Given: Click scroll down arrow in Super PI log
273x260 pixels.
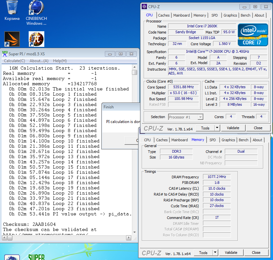Looking at the screenshot, I should click(135, 232).
